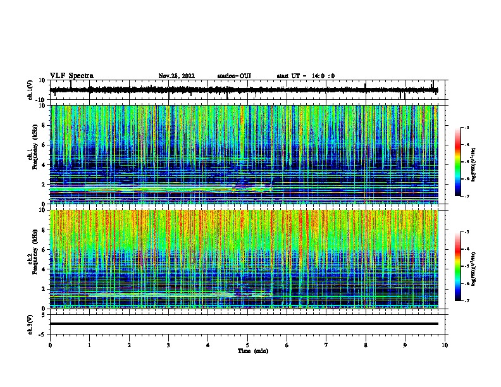The height and width of the screenshot is (387, 501).
Task: Click time axis tick label "1"
Action: click(x=89, y=345)
